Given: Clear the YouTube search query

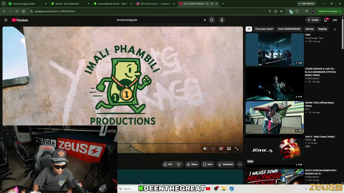Looking at the screenshot, I should [205, 20].
